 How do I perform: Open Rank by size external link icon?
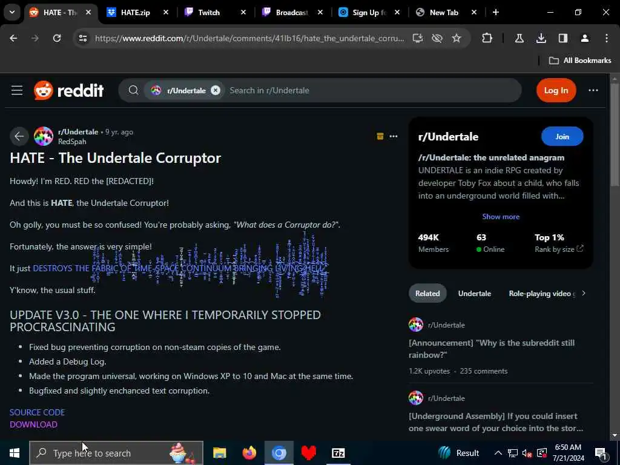[x=580, y=249]
